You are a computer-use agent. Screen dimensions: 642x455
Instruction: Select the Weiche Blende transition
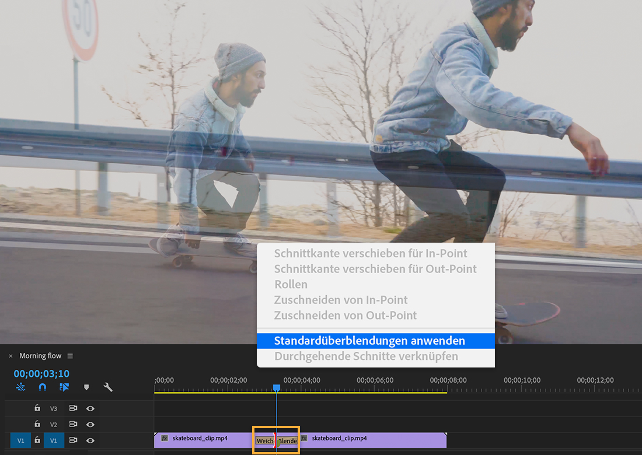[x=277, y=440]
